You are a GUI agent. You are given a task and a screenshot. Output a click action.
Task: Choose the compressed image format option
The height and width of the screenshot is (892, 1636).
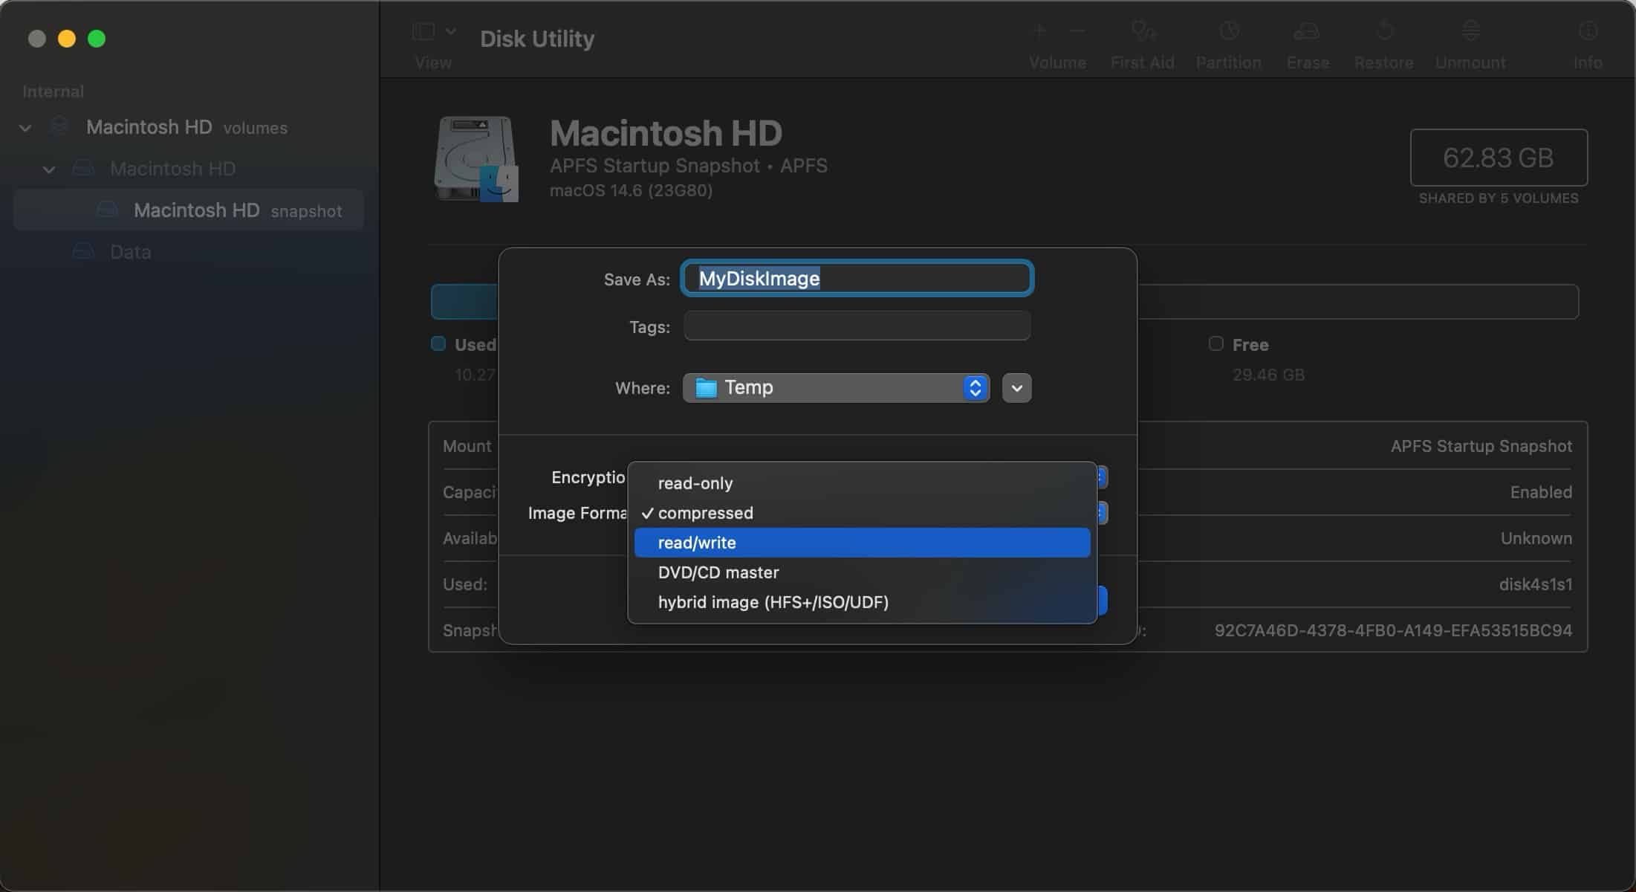(862, 513)
